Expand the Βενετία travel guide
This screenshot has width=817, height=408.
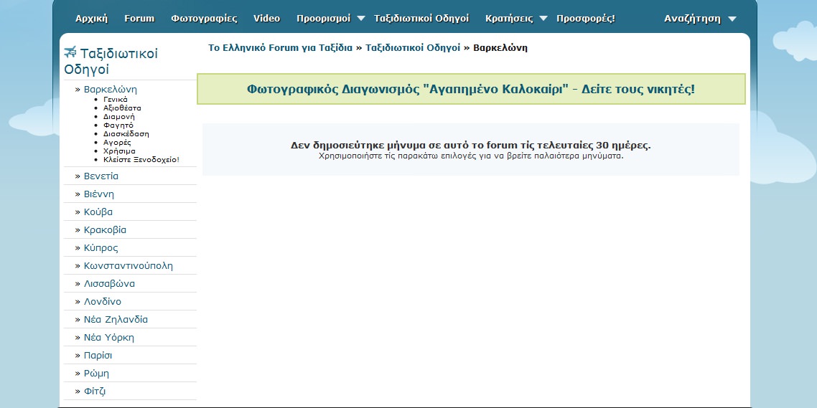coord(101,176)
